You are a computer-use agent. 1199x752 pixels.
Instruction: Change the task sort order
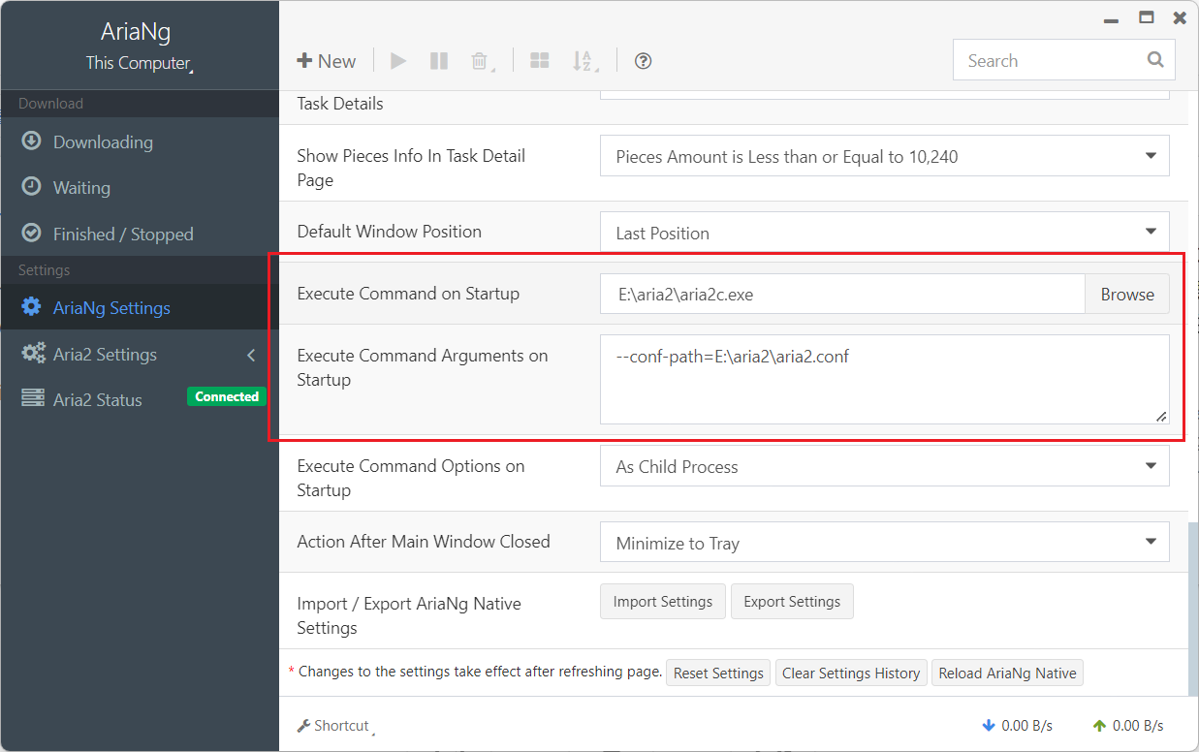[x=584, y=59]
